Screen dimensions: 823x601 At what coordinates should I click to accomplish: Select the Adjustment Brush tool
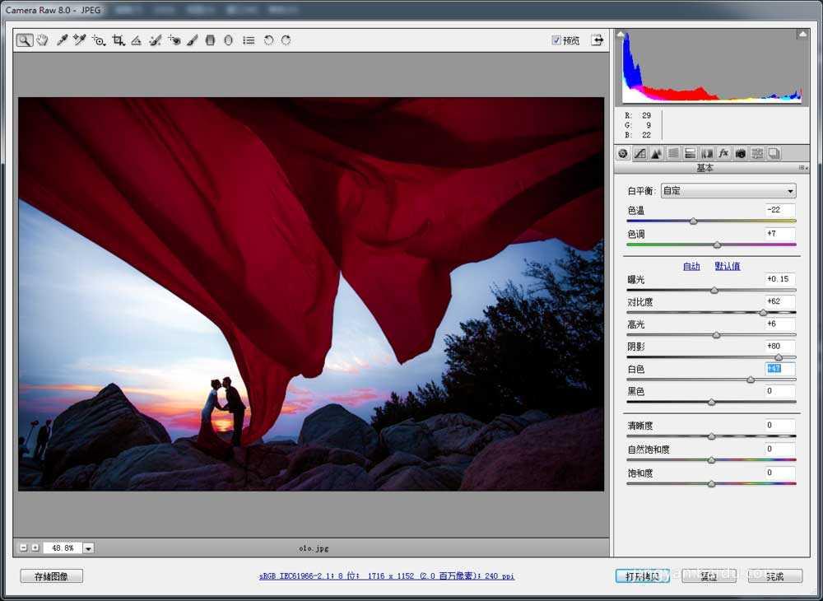tap(193, 40)
